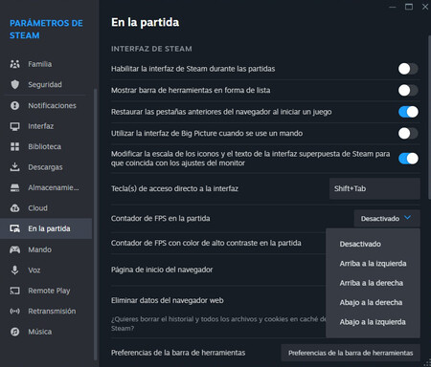Image resolution: width=431 pixels, height=367 pixels.
Task: Click "Página de inicio del navegador" label
Action: 162,270
